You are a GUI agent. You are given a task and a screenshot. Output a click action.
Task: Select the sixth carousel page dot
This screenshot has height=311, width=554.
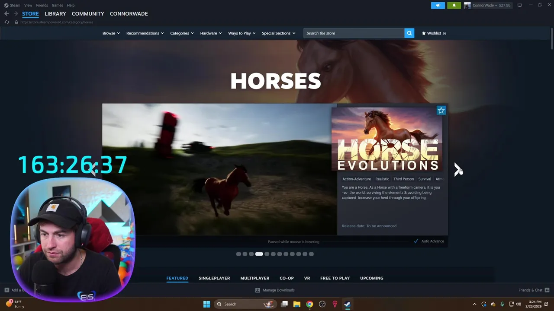273,254
